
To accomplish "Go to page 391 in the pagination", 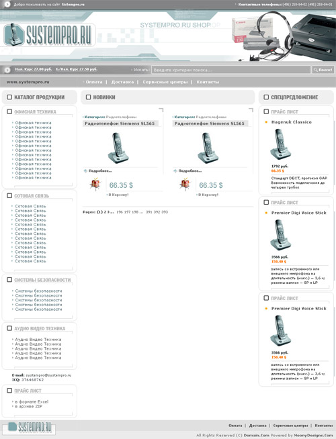I will point(149,212).
